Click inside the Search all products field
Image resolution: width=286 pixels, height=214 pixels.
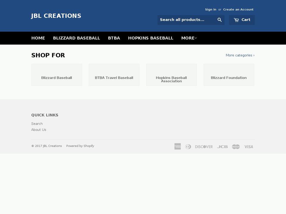coord(186,20)
